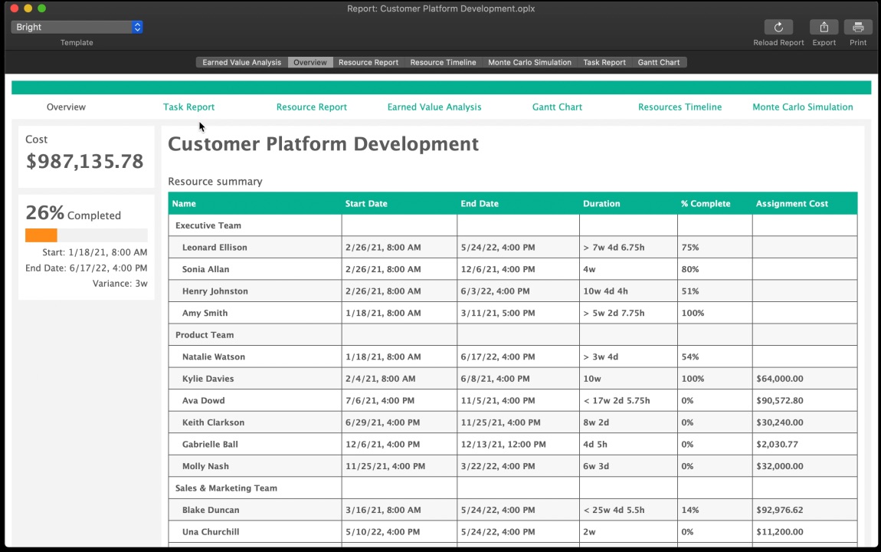The width and height of the screenshot is (881, 552).
Task: Select the Leonard Ellison row name
Action: [x=215, y=248]
